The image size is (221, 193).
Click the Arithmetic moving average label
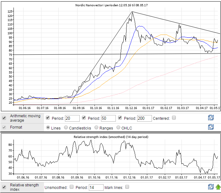(x=25, y=118)
